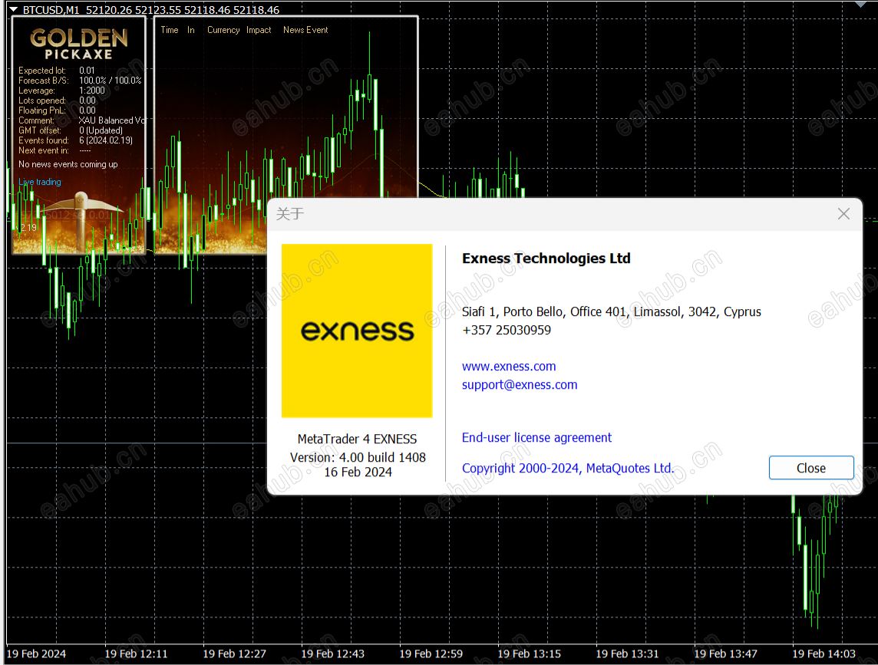Click the Lots opened value 0.00
The image size is (878, 665).
pyautogui.click(x=87, y=100)
